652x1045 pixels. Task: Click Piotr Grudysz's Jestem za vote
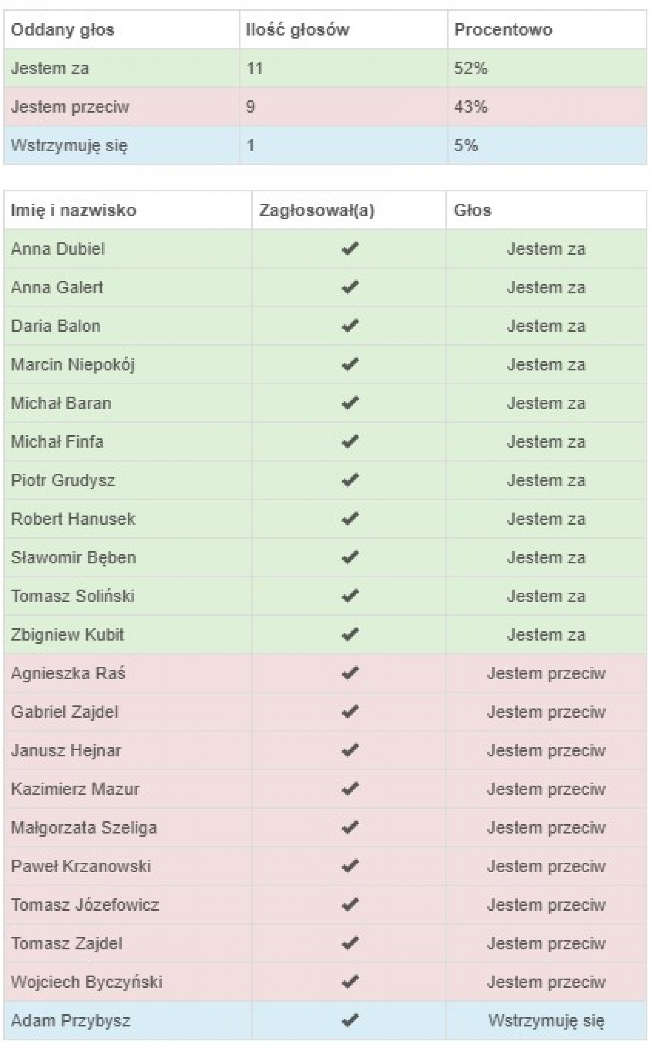click(546, 481)
